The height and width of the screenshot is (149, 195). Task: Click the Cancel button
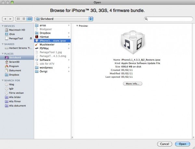(x=164, y=144)
